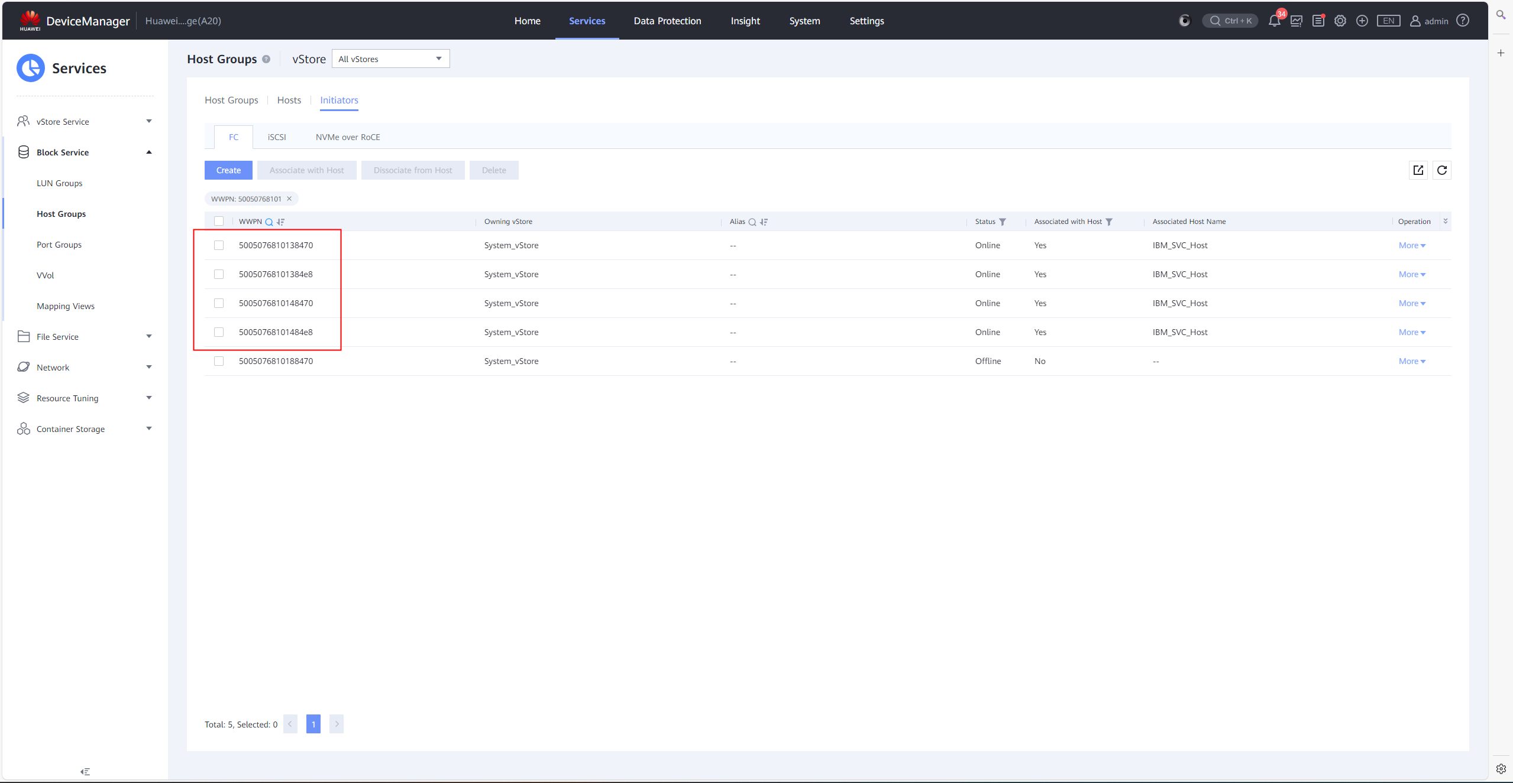The image size is (1513, 783).
Task: Select the offline initiator 5005076810188470 checkbox
Action: coord(219,361)
